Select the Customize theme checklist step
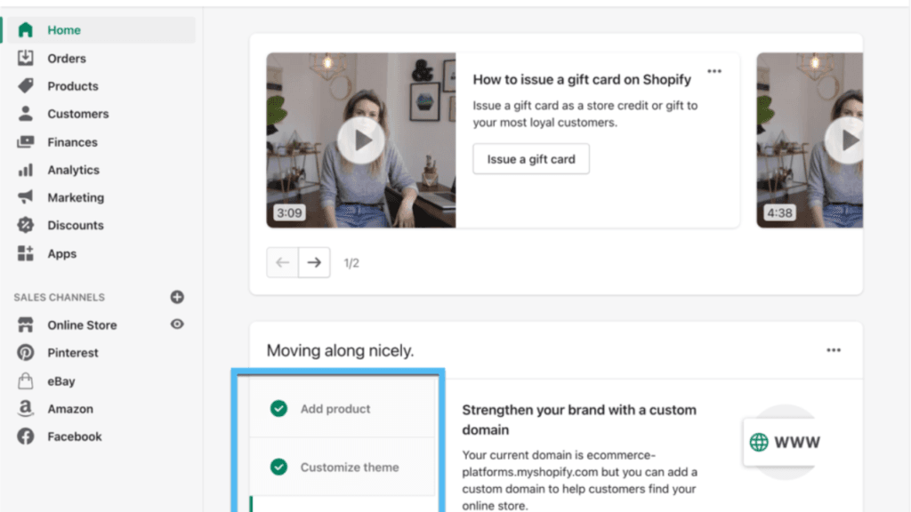911x512 pixels. [343, 467]
